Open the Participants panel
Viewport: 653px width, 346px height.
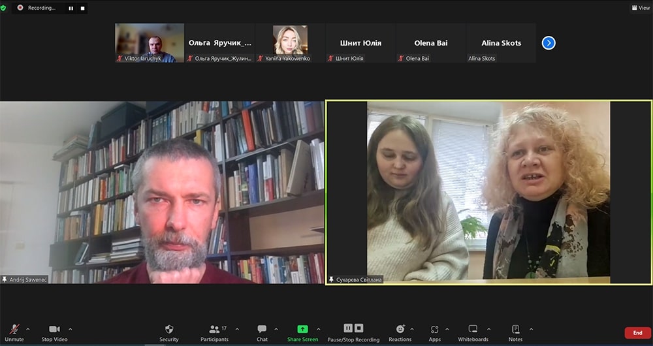(214, 332)
